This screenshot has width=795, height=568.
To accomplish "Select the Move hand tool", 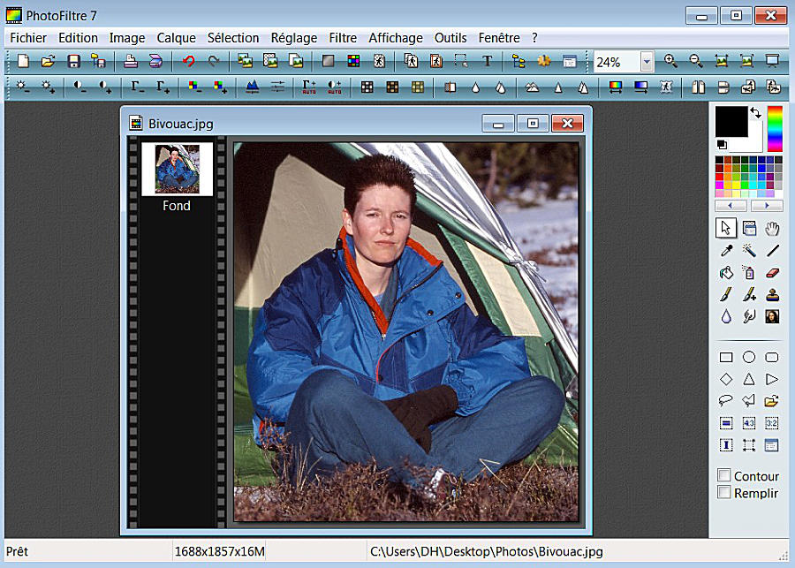I will point(772,229).
